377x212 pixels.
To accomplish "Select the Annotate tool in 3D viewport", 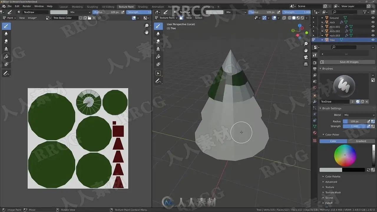I will coord(158,81).
